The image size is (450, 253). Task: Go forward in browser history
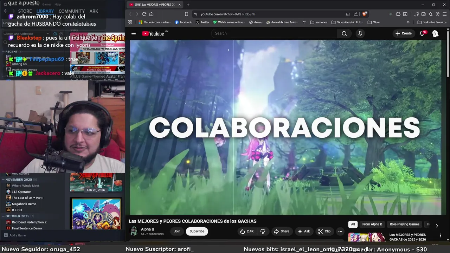[x=137, y=14]
